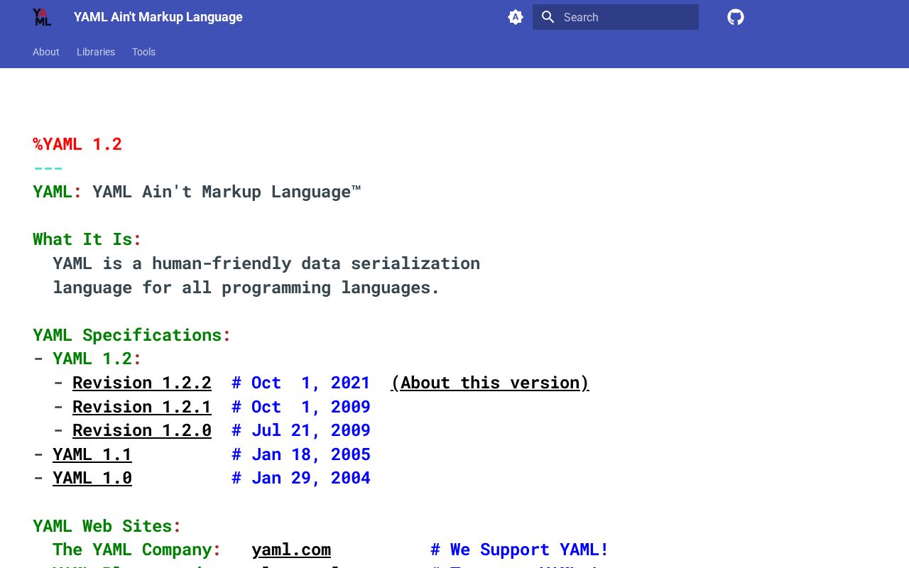Click the 'YAML Specifications' key text
Image resolution: width=909 pixels, height=568 pixels.
click(x=127, y=335)
